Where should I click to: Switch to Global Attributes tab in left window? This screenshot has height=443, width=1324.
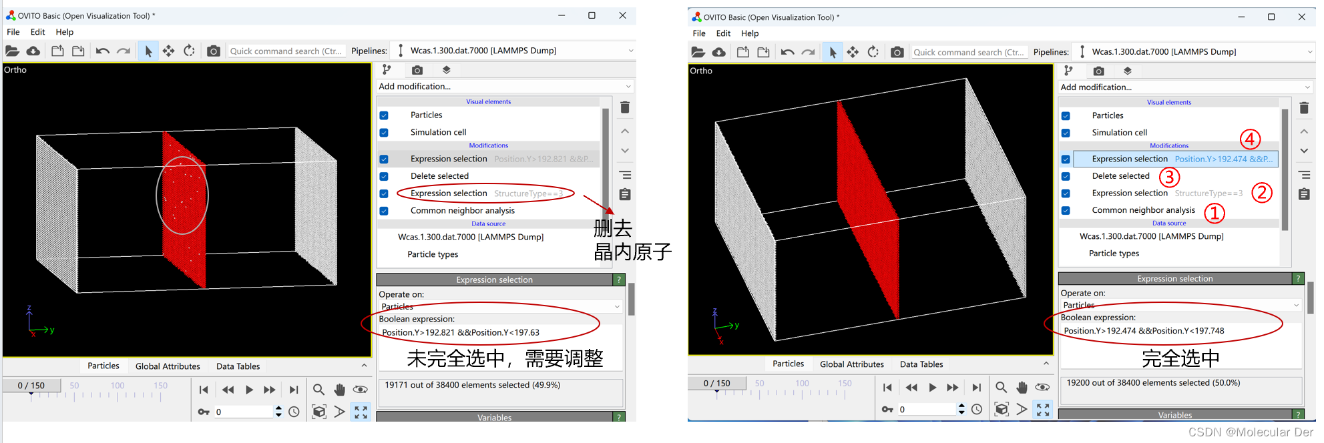coord(168,366)
